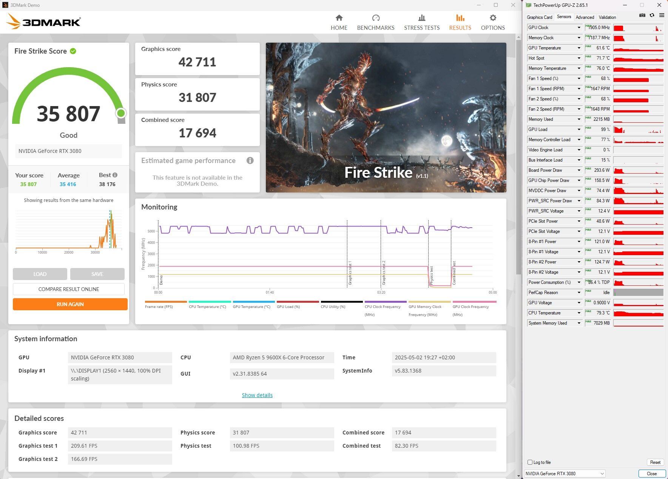This screenshot has width=668, height=479.
Task: Select the RESULTS bar chart icon
Action: click(x=460, y=18)
